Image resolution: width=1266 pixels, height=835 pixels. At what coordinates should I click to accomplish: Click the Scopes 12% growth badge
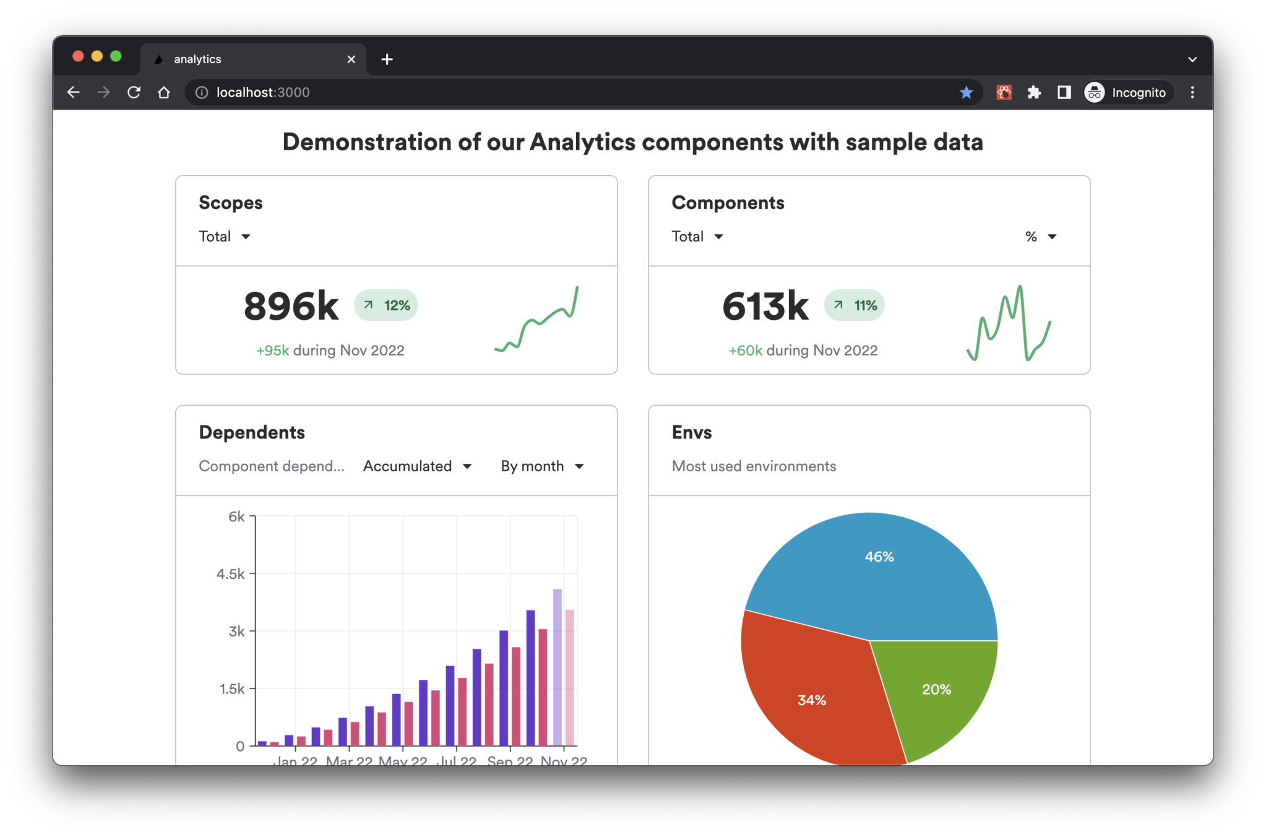[x=386, y=305]
